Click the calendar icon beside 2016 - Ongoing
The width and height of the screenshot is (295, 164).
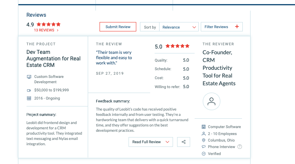[29, 98]
